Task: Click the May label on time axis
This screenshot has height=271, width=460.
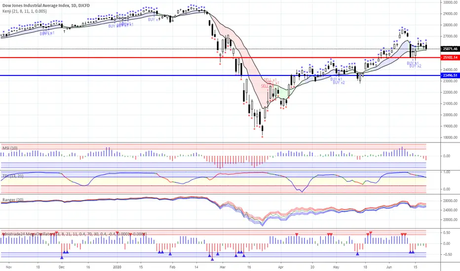Action: coord(336,267)
